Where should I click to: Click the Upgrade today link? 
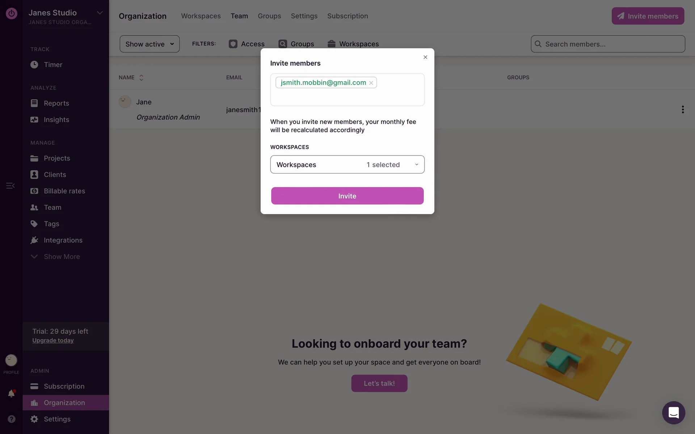coord(53,340)
